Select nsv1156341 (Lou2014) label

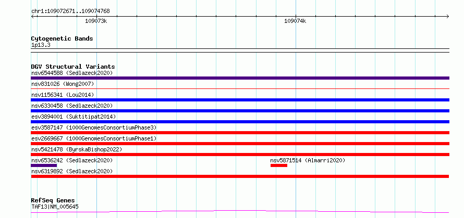(63, 95)
